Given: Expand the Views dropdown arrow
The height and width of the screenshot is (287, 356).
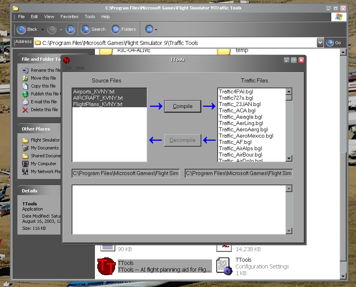Looking at the screenshot, I should (156, 30).
